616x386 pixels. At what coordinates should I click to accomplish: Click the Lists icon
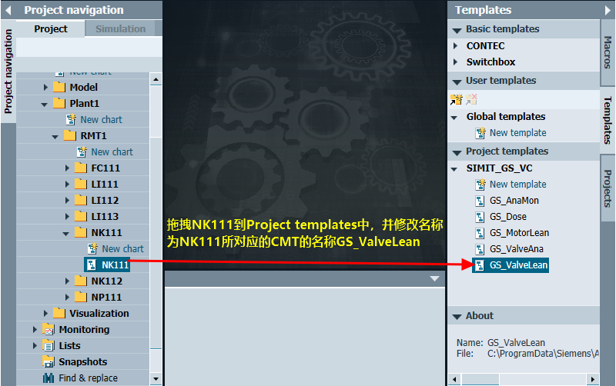pyautogui.click(x=49, y=345)
